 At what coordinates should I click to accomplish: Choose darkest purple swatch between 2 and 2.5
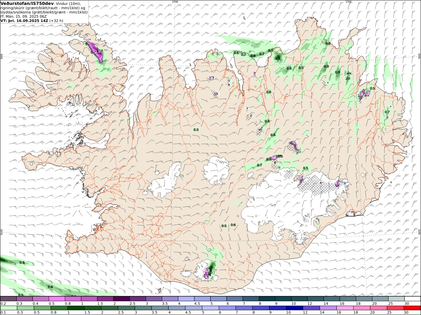(x=121, y=299)
